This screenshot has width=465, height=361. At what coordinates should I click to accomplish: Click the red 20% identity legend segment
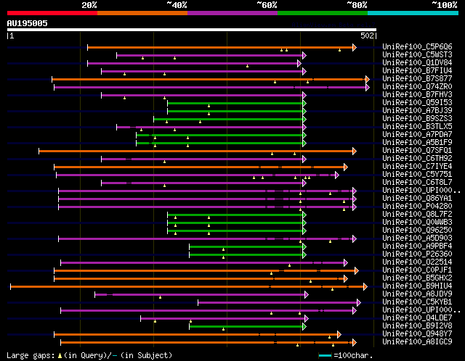coord(52,13)
